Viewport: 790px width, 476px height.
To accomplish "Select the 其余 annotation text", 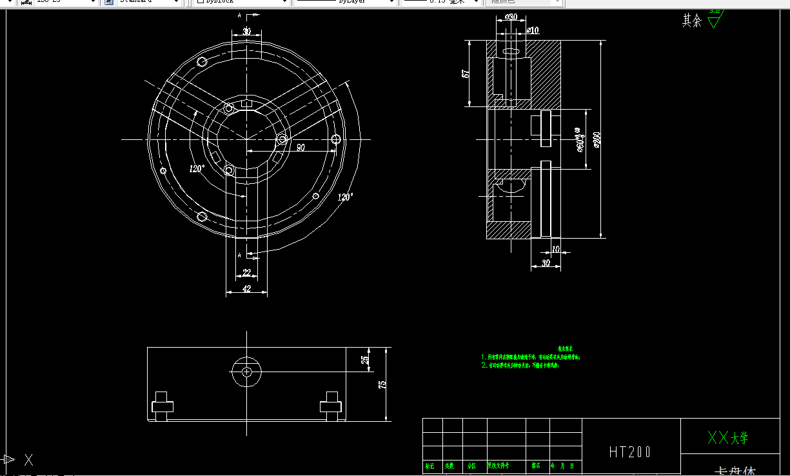I will click(692, 21).
